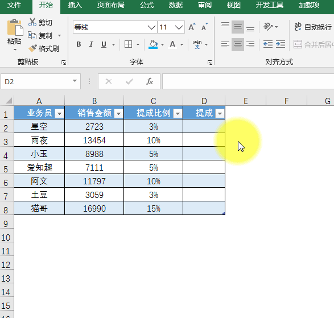The width and height of the screenshot is (334, 318).
Task: Open the font size dropdown
Action: (179, 27)
